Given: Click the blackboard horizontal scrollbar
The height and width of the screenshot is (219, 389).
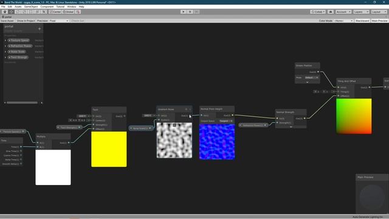Looking at the screenshot, I should 22,103.
